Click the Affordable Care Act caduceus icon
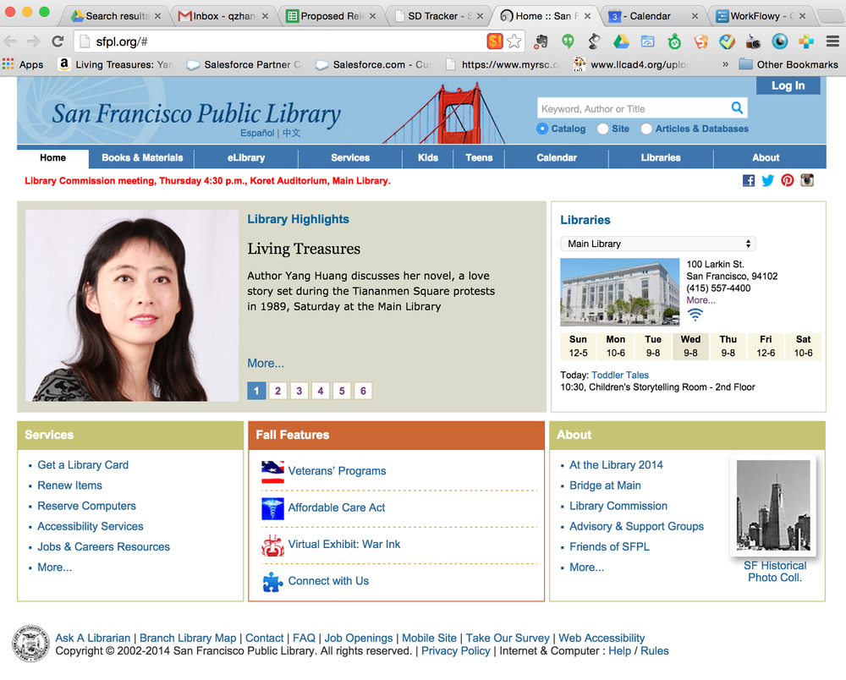This screenshot has height=680, width=846. tap(272, 508)
